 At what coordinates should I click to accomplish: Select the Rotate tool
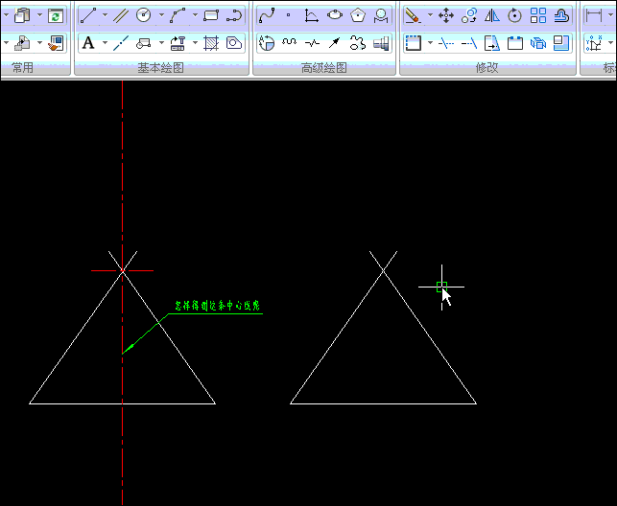pyautogui.click(x=514, y=15)
